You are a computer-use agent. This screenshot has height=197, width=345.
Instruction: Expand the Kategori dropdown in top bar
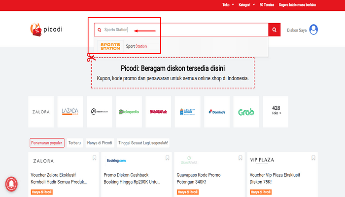(x=247, y=5)
